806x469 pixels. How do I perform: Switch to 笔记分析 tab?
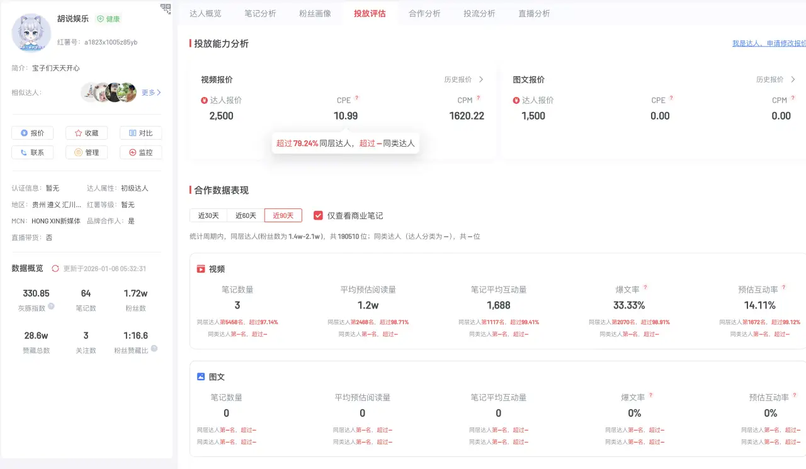click(x=260, y=13)
